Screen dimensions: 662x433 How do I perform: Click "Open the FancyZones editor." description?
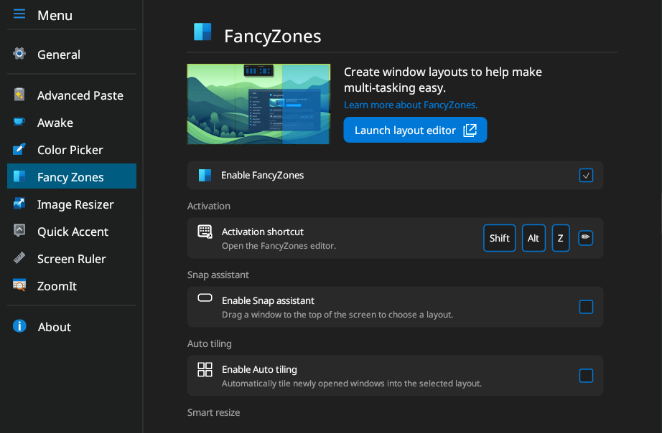[x=279, y=245]
